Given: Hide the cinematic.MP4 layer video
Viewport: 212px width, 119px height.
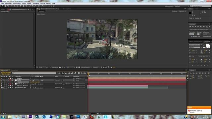Looking at the screenshot, I should (x=1, y=88).
